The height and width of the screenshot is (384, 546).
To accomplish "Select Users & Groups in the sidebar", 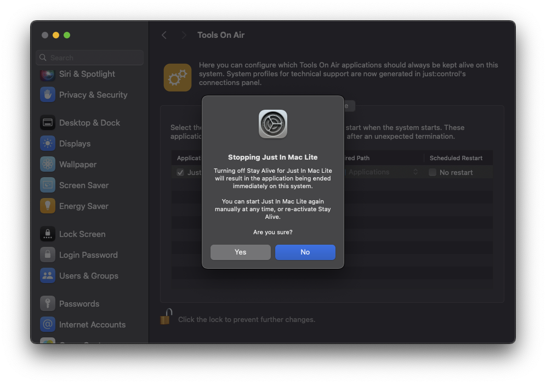I will [x=89, y=276].
